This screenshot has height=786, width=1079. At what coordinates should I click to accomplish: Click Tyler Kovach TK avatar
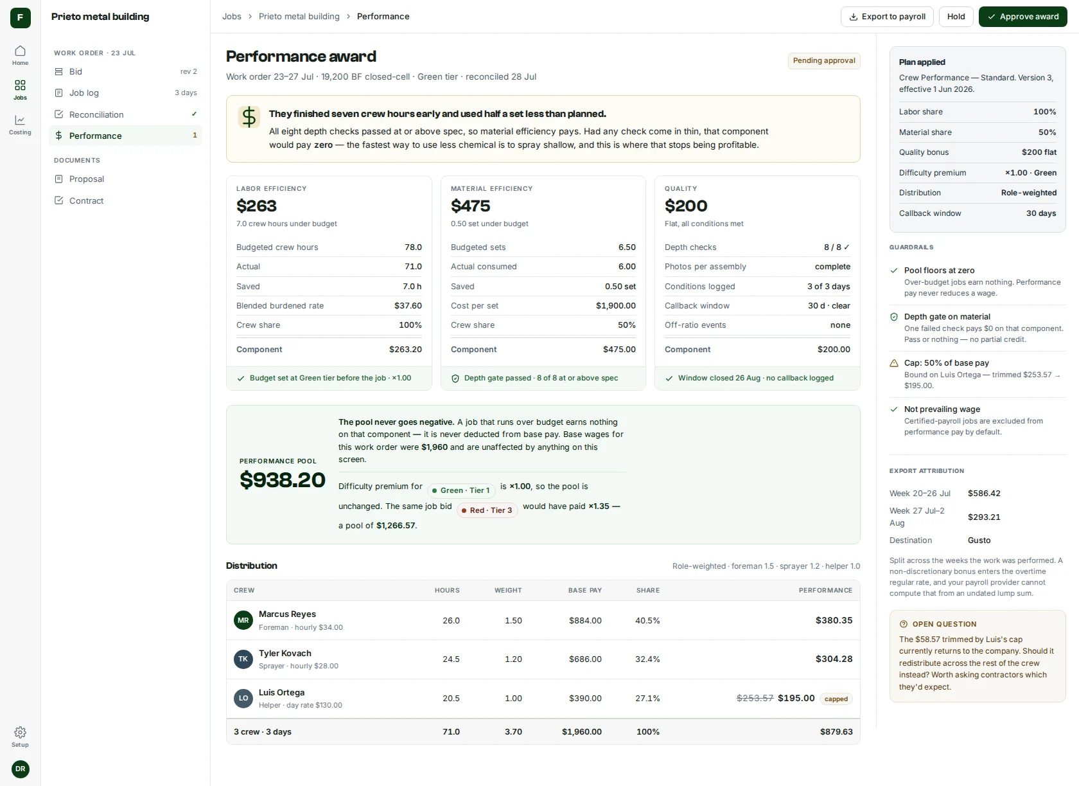pos(243,659)
